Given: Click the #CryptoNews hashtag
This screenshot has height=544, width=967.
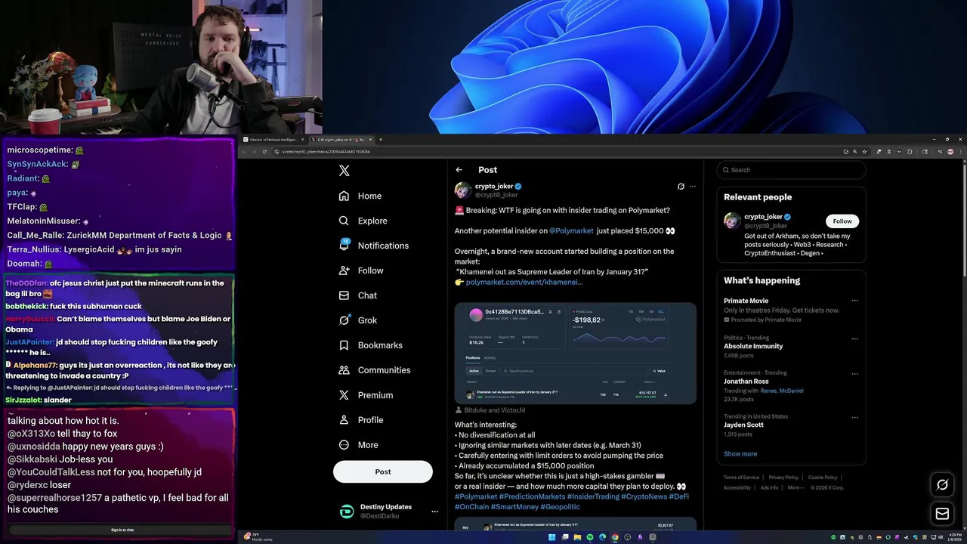Looking at the screenshot, I should click(x=644, y=496).
